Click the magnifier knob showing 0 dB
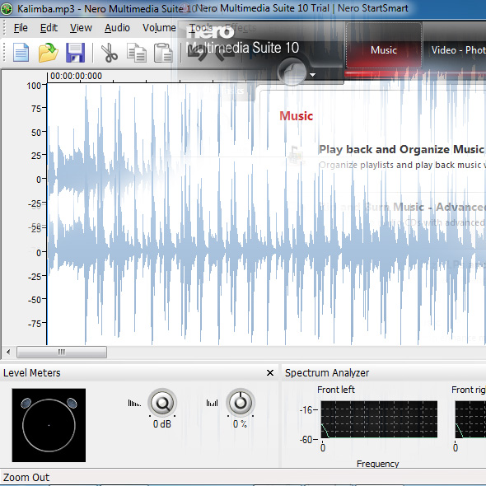Screen dimensions: 486x486 click(162, 403)
